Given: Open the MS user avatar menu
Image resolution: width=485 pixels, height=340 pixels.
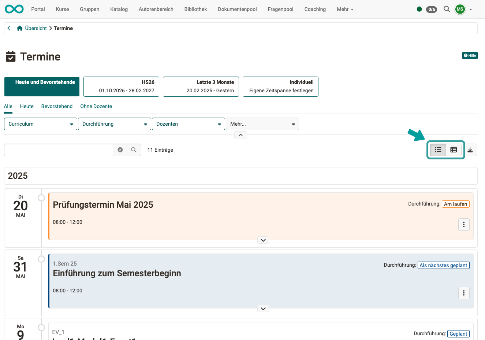Looking at the screenshot, I should 460,9.
